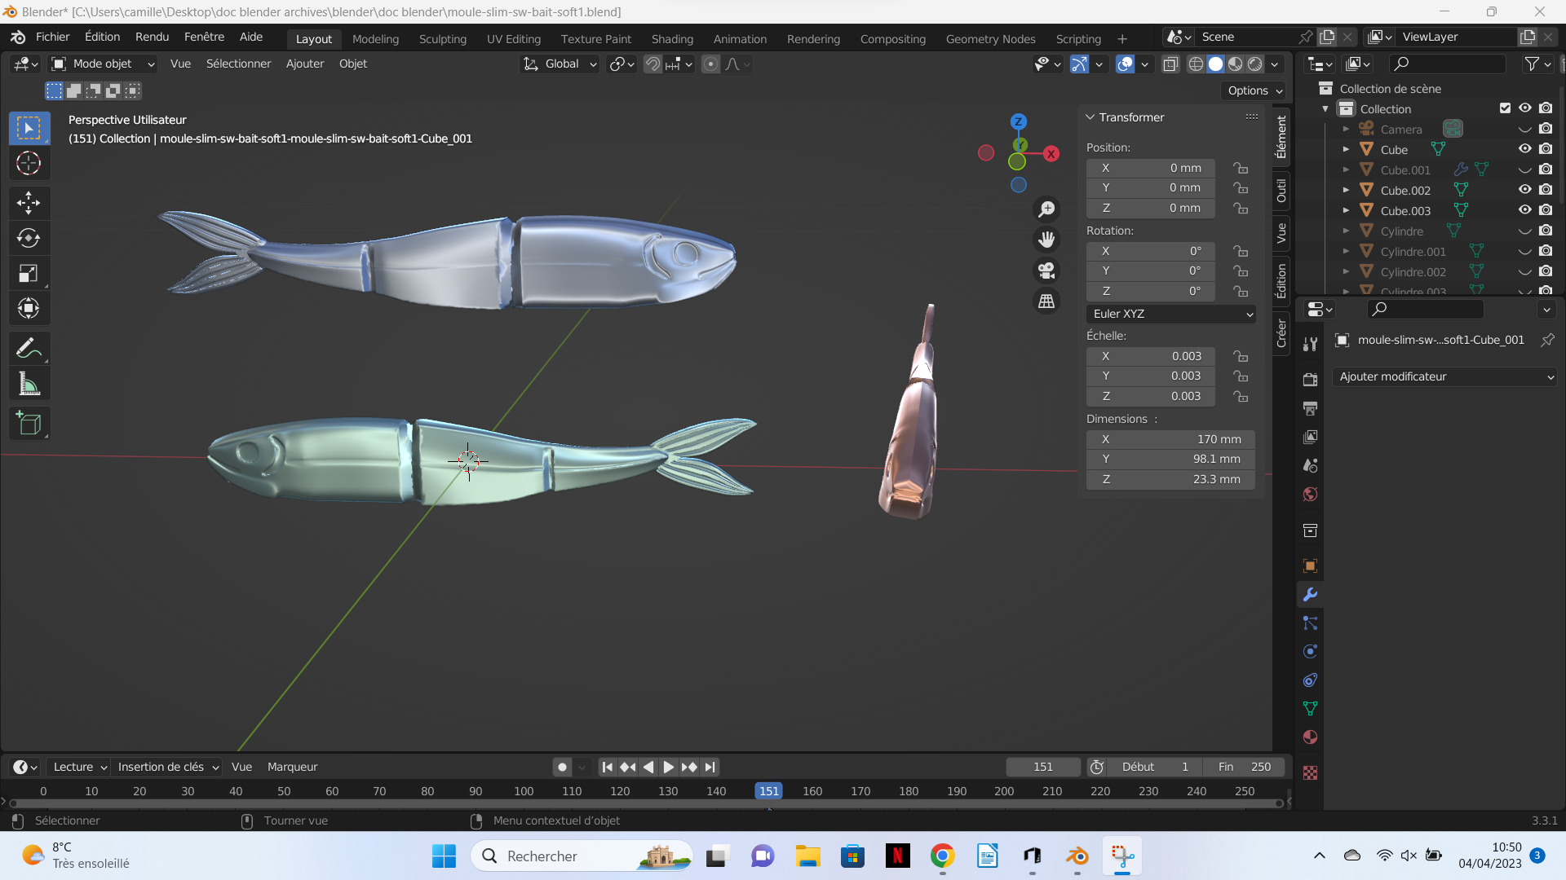The height and width of the screenshot is (880, 1566).
Task: Open the Lecture playback dropdown
Action: tap(79, 767)
